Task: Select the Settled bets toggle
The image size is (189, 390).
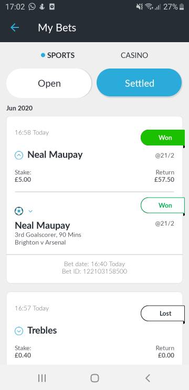Action: (x=140, y=83)
